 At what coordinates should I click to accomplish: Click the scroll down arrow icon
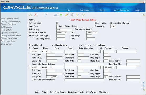(144, 86)
